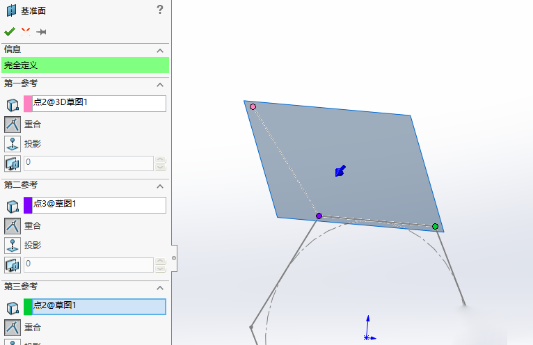Viewport: 533px width, 345px height.
Task: Pin the property panel with pushpin icon
Action: (42, 32)
